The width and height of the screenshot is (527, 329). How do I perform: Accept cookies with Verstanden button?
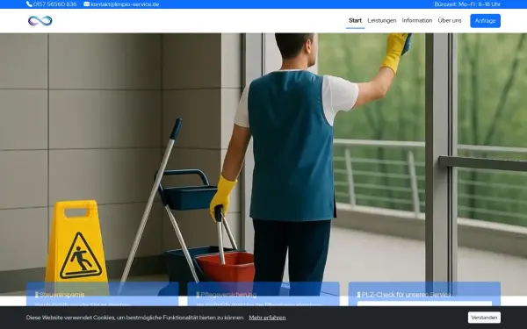[484, 318]
